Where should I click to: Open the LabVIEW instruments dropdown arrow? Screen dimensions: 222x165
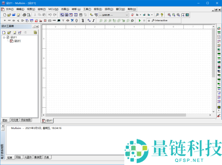tap(219, 110)
